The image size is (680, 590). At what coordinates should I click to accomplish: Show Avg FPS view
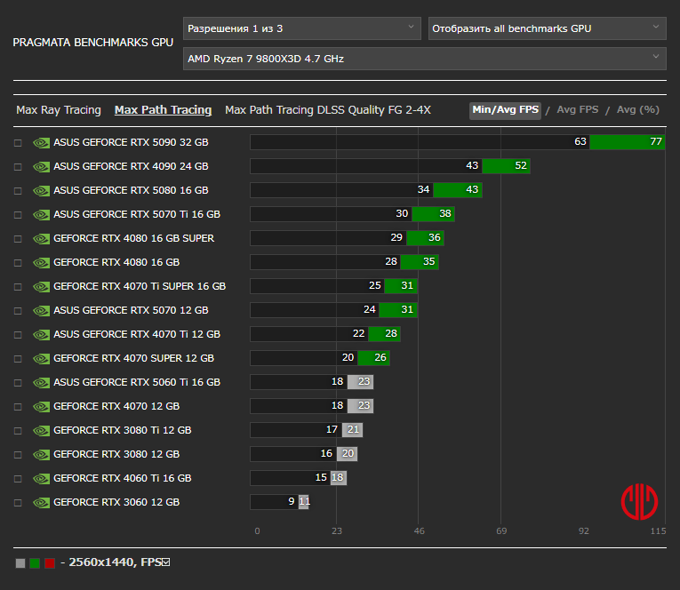coord(577,110)
